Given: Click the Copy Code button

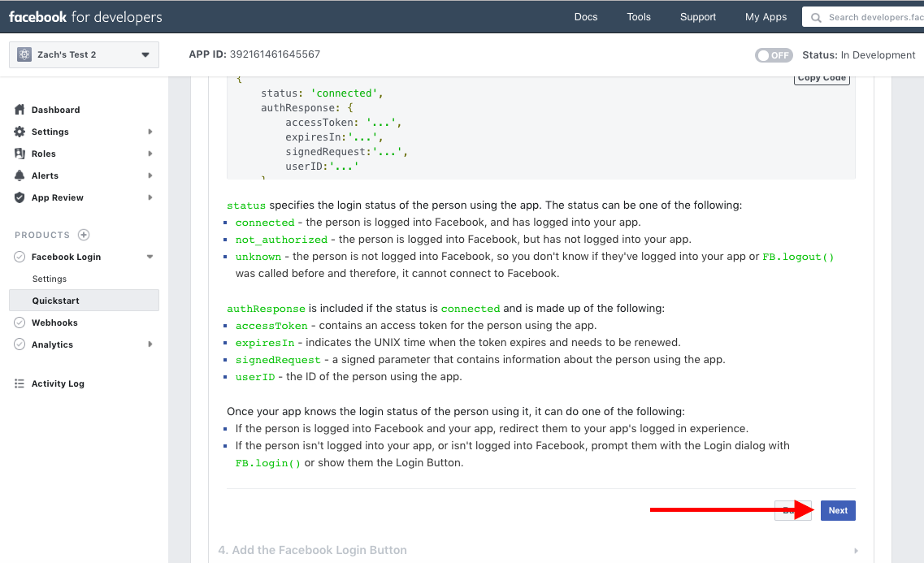Looking at the screenshot, I should pyautogui.click(x=822, y=79).
